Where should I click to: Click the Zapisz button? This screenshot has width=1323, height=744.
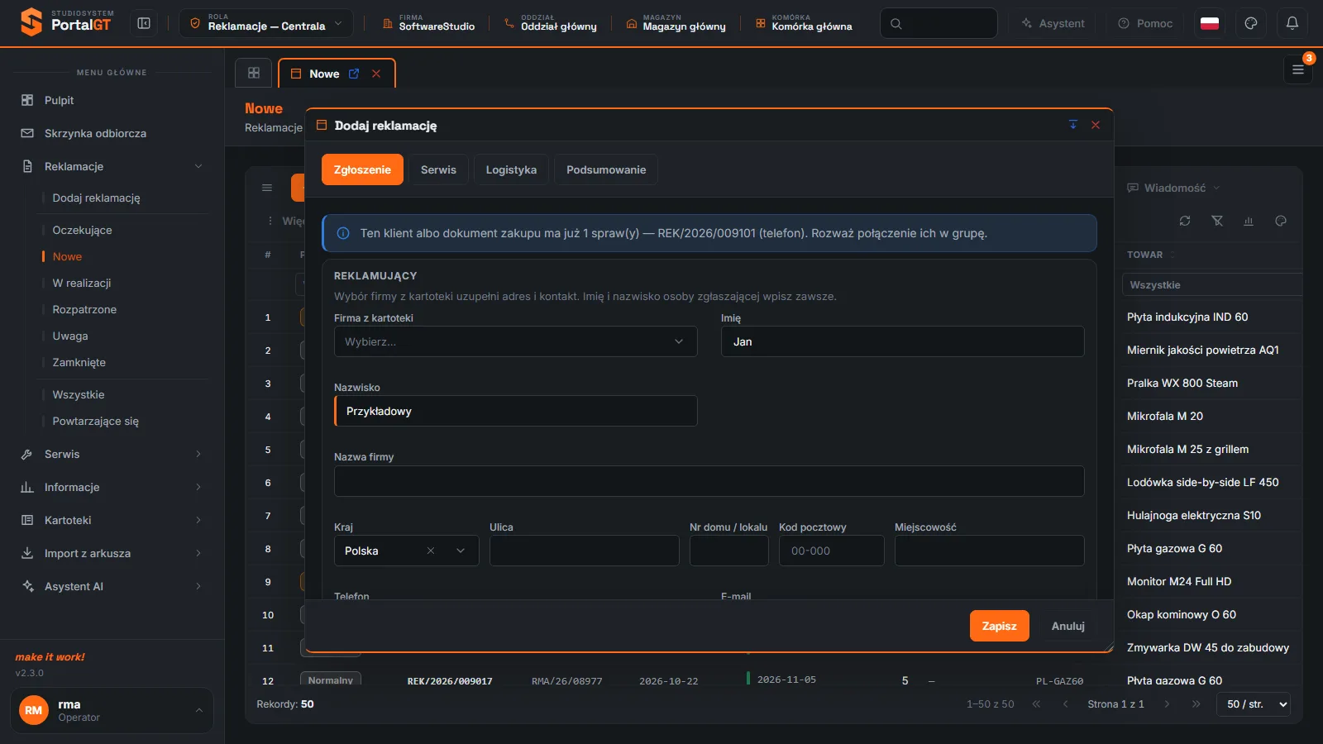pyautogui.click(x=999, y=626)
